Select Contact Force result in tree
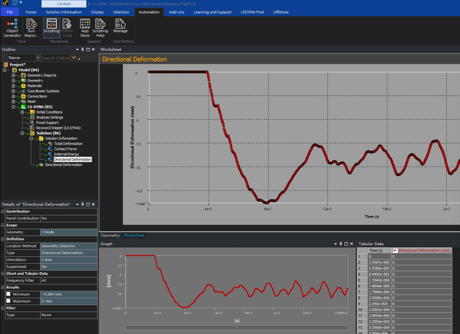This screenshot has width=460, height=334. tap(65, 149)
